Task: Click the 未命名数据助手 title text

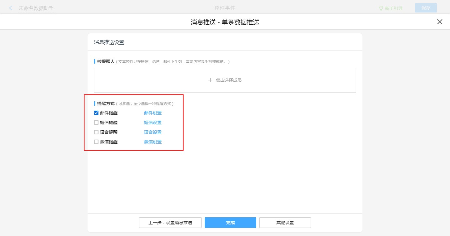Action: pos(36,8)
